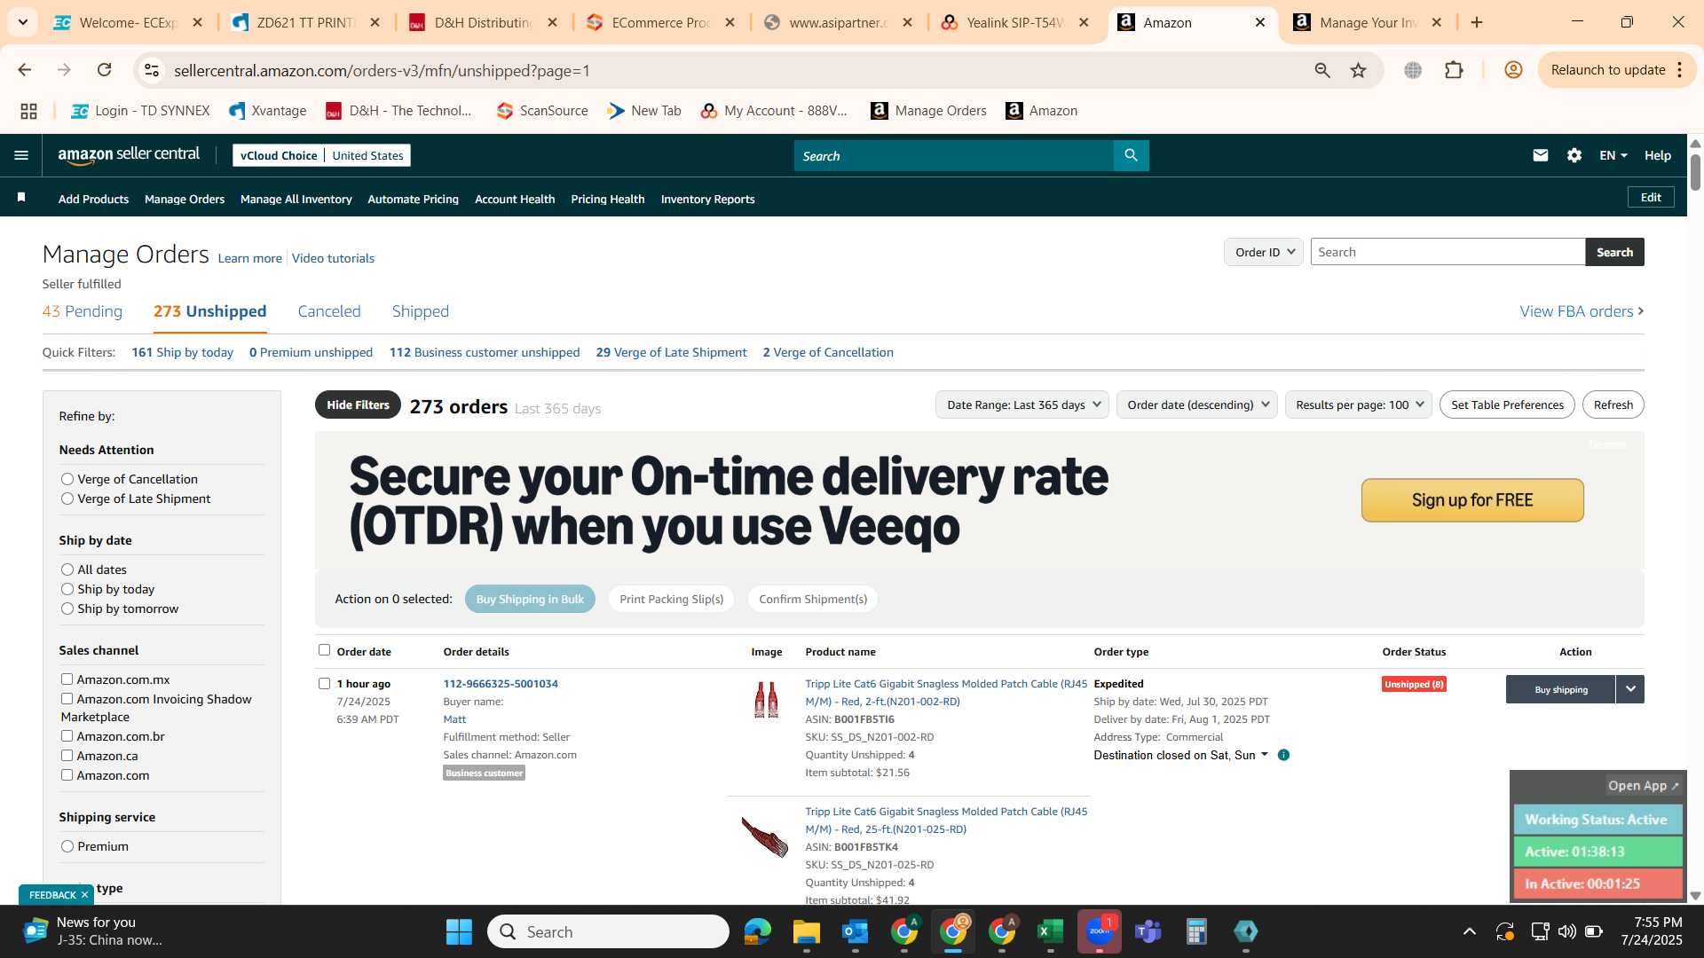
Task: Click the bookmark flag icon in navigation bar
Action: pyautogui.click(x=21, y=197)
